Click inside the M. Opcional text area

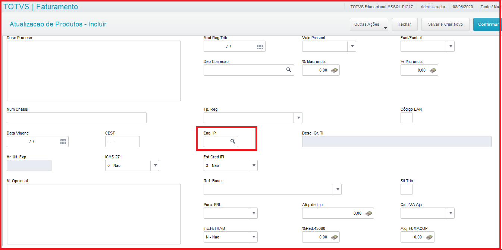click(94, 213)
